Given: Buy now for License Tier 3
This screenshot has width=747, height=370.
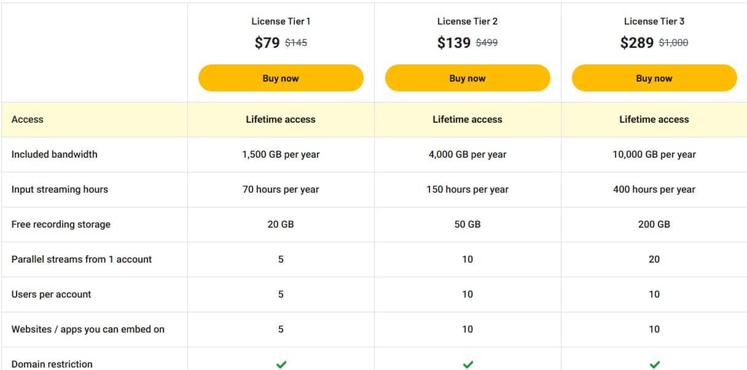Looking at the screenshot, I should click(654, 78).
